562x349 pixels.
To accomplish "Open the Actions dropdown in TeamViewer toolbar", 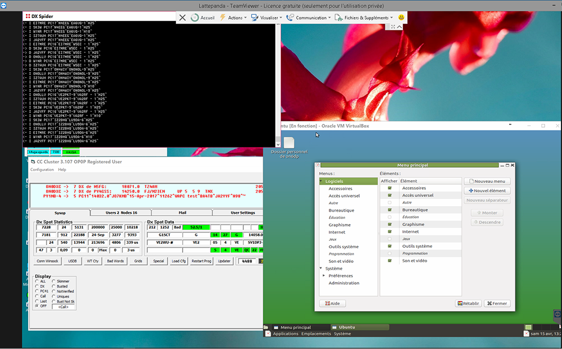I will point(233,17).
